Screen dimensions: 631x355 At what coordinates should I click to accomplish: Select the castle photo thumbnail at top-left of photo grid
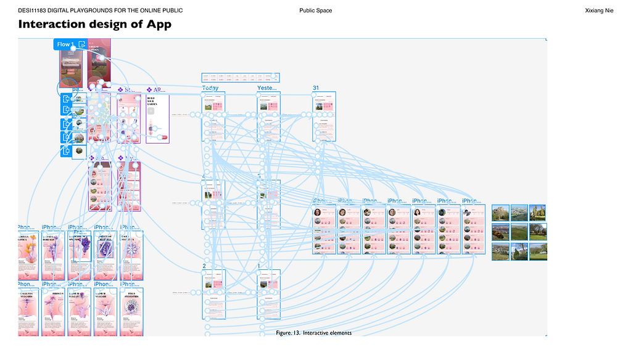(x=500, y=213)
